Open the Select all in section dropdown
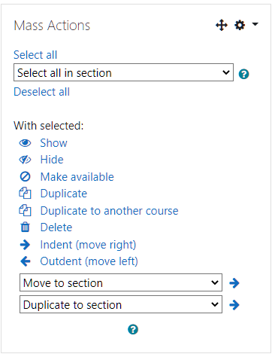Viewport: 275px width, 357px height. (123, 72)
